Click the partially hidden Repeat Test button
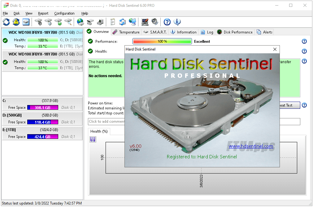 (290, 105)
